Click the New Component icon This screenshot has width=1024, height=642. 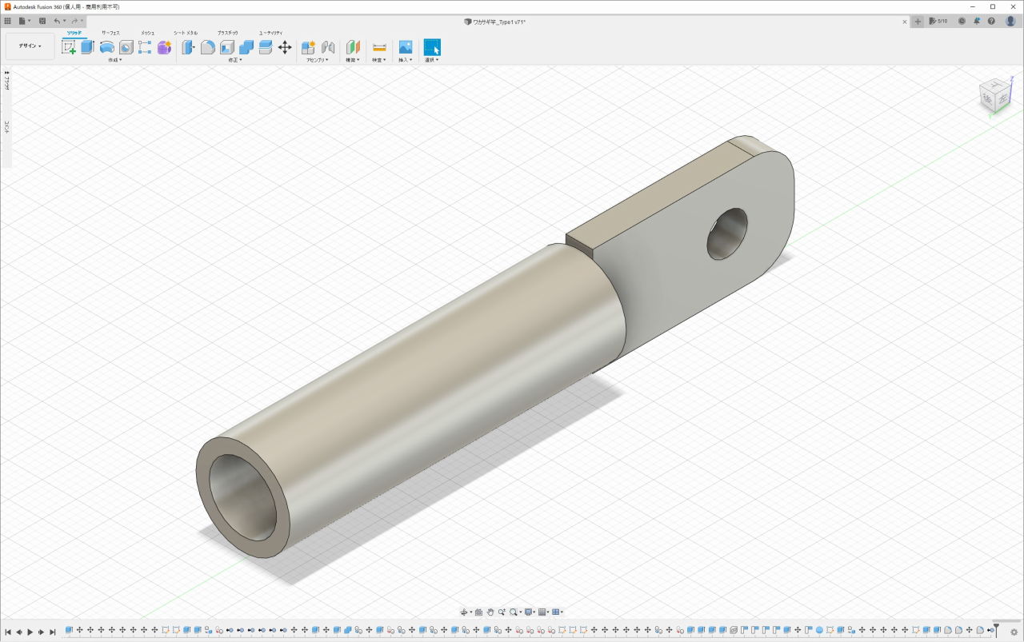click(x=308, y=47)
